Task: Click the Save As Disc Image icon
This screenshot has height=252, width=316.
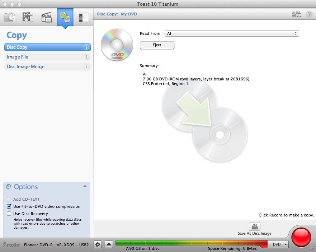Action: pos(255,227)
